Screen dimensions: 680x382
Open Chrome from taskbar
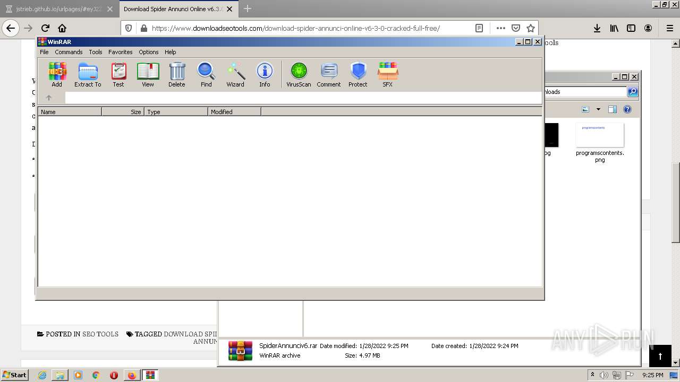pyautogui.click(x=96, y=375)
